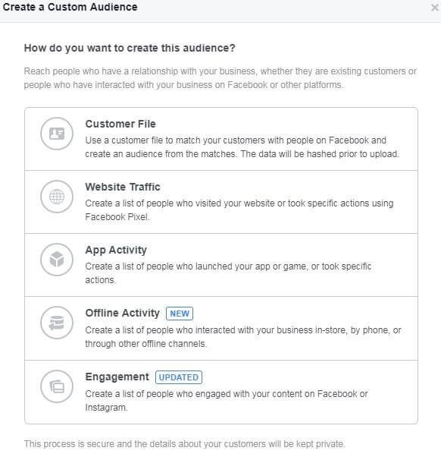This screenshot has height=476, width=441.
Task: Close the Create a Custom Audience dialog
Action: click(x=435, y=8)
